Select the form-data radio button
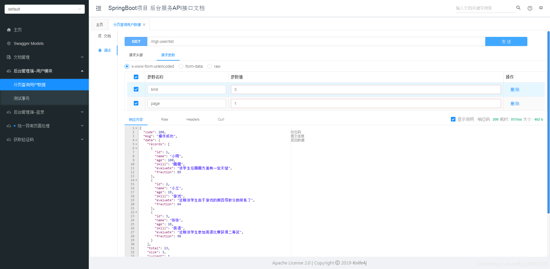The image size is (550, 269). point(181,66)
